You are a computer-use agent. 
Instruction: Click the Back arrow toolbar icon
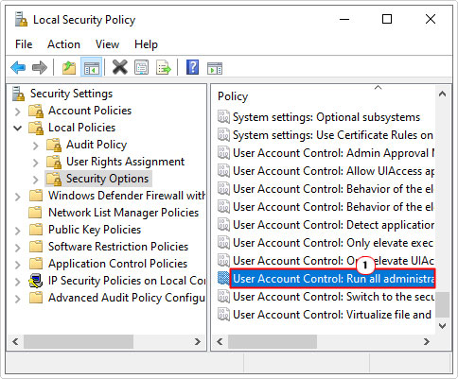pyautogui.click(x=18, y=67)
